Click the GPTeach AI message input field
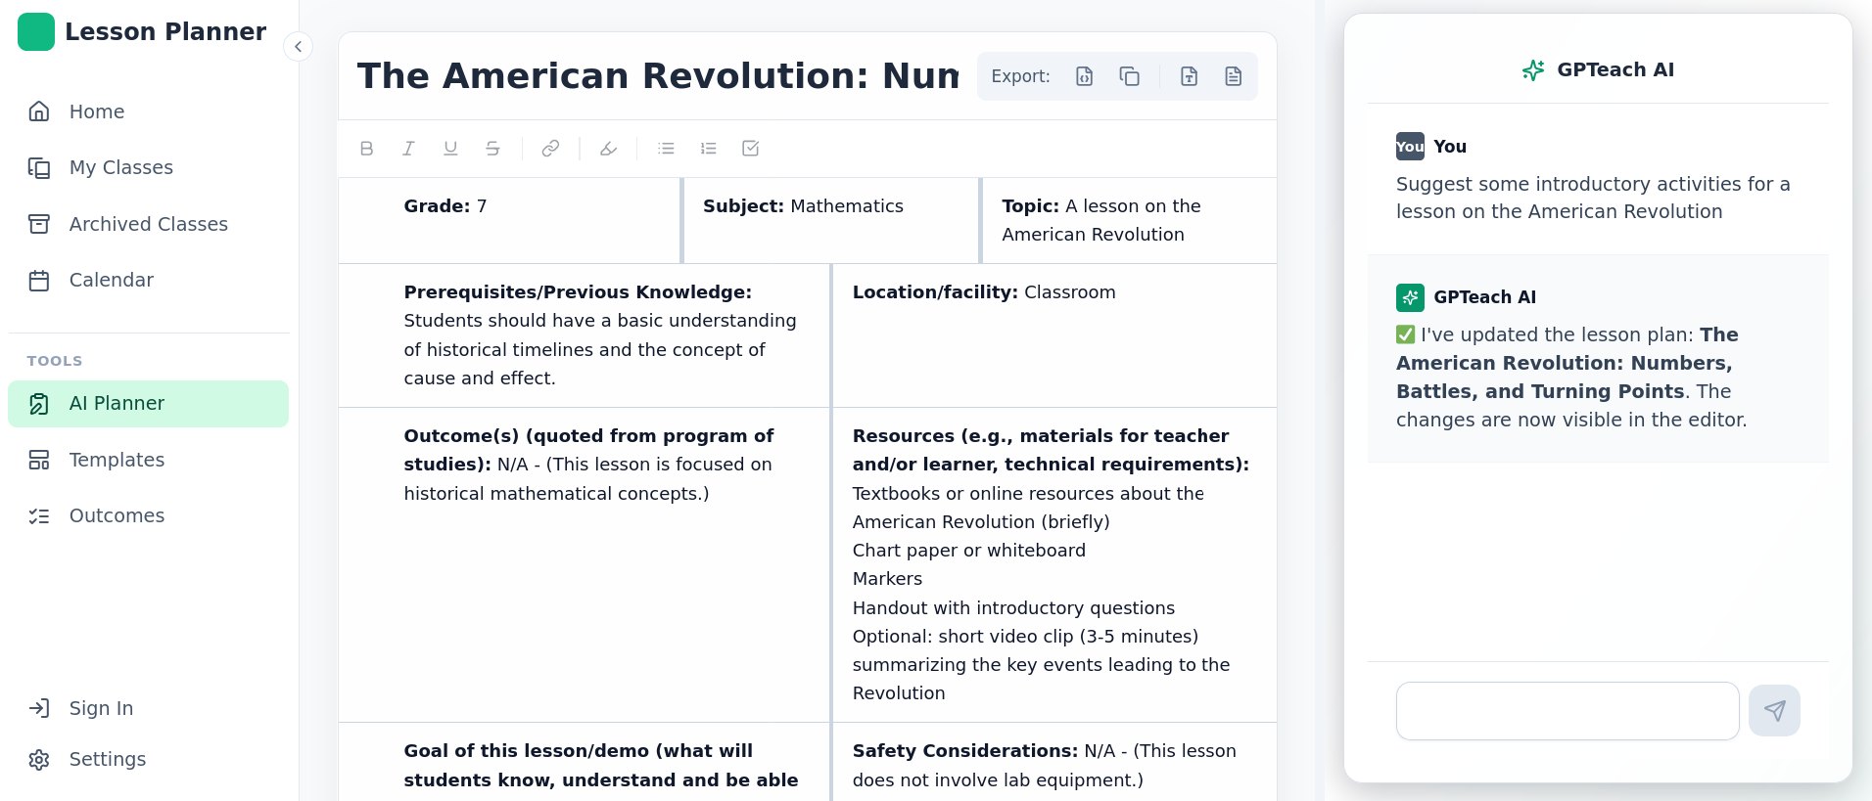The image size is (1872, 801). pos(1568,711)
